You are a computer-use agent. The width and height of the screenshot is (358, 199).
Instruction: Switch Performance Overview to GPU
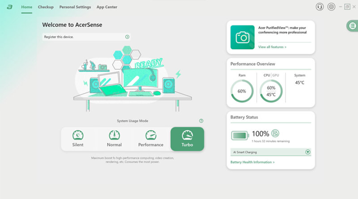pyautogui.click(x=276, y=75)
